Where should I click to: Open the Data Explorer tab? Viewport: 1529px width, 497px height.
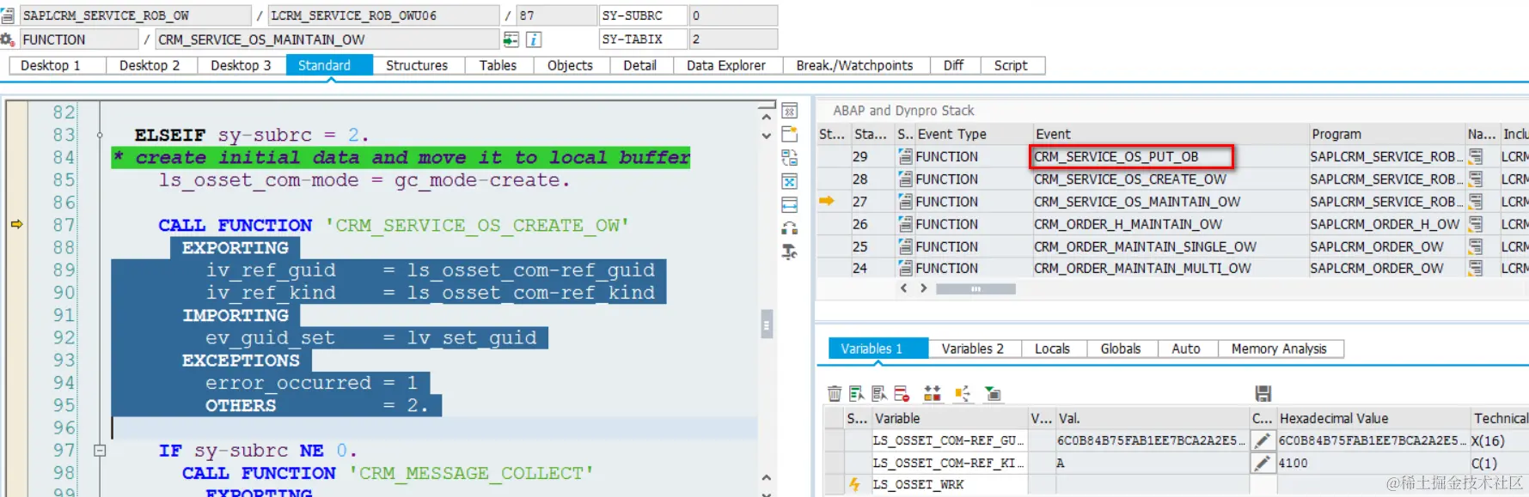click(726, 65)
